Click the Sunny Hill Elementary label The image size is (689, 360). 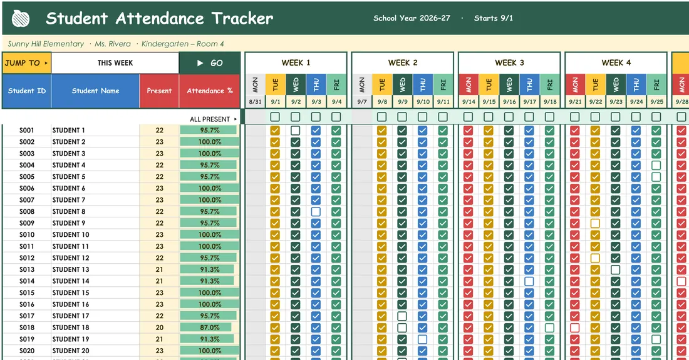pyautogui.click(x=46, y=44)
